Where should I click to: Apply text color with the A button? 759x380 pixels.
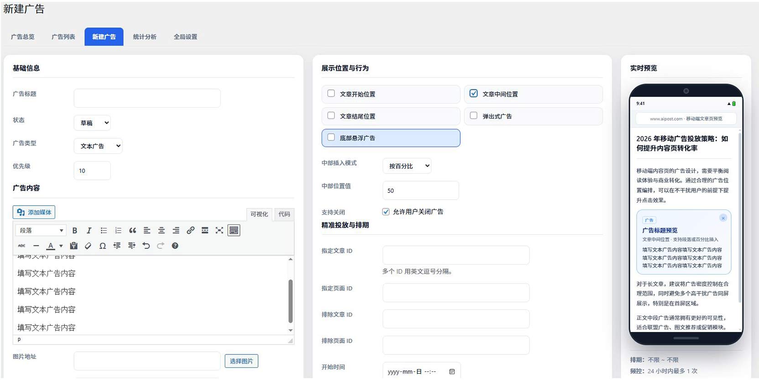click(x=51, y=245)
